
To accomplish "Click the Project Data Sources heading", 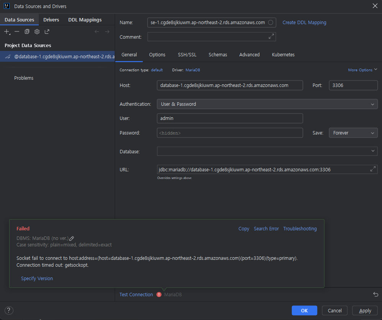I will [28, 46].
